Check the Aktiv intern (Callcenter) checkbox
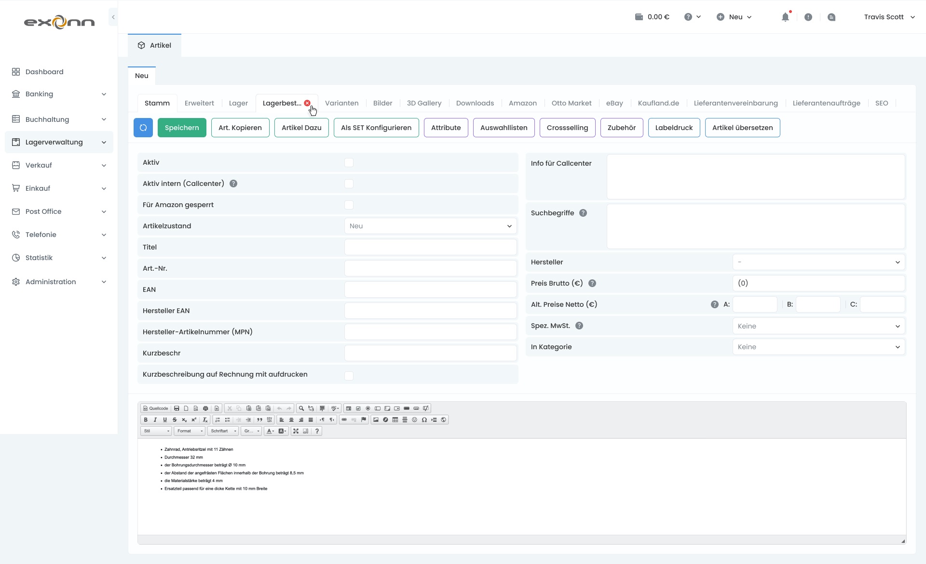The height and width of the screenshot is (564, 926). pyautogui.click(x=349, y=184)
